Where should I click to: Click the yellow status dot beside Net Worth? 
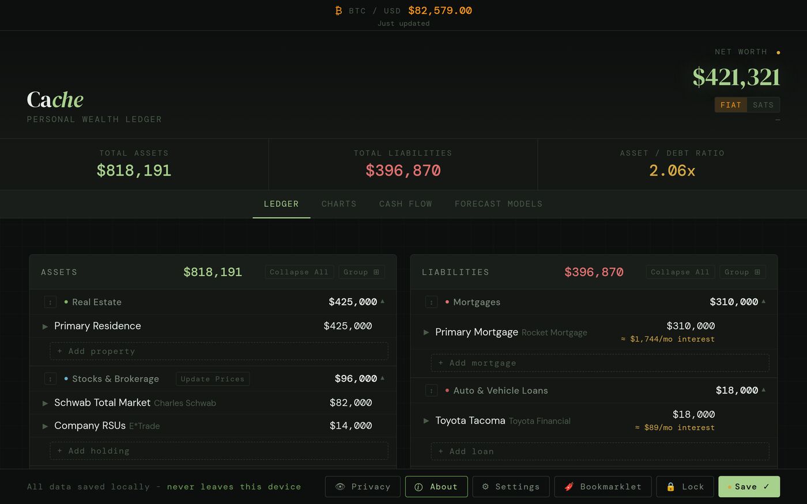(778, 52)
